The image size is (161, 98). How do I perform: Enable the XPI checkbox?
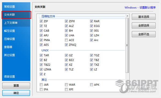click(66, 89)
